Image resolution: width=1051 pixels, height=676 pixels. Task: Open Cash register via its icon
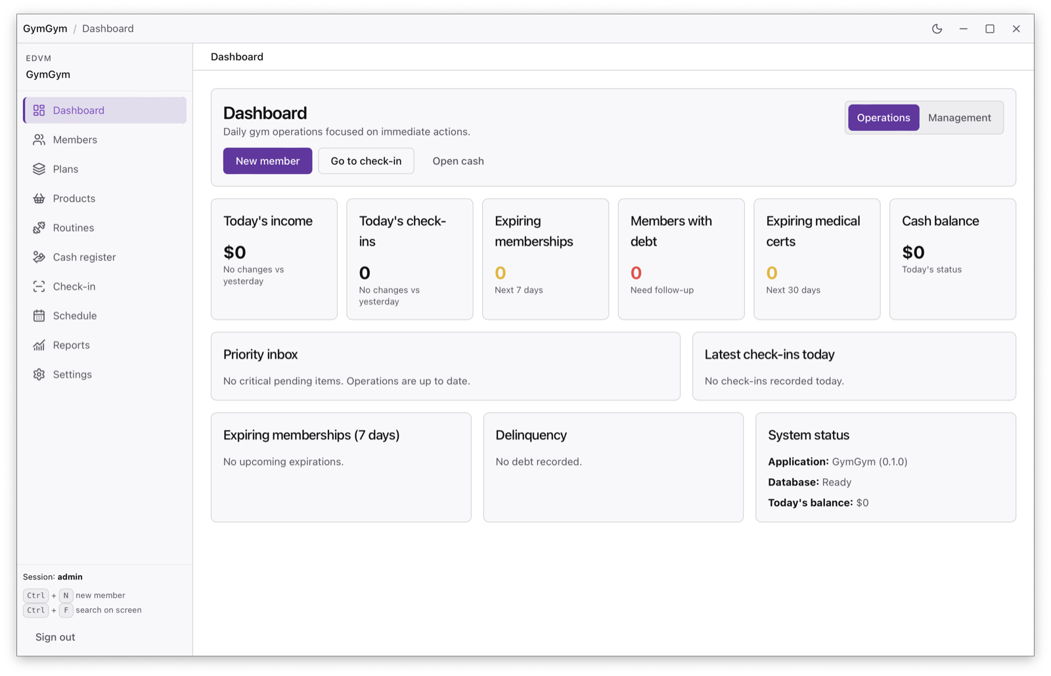39,257
